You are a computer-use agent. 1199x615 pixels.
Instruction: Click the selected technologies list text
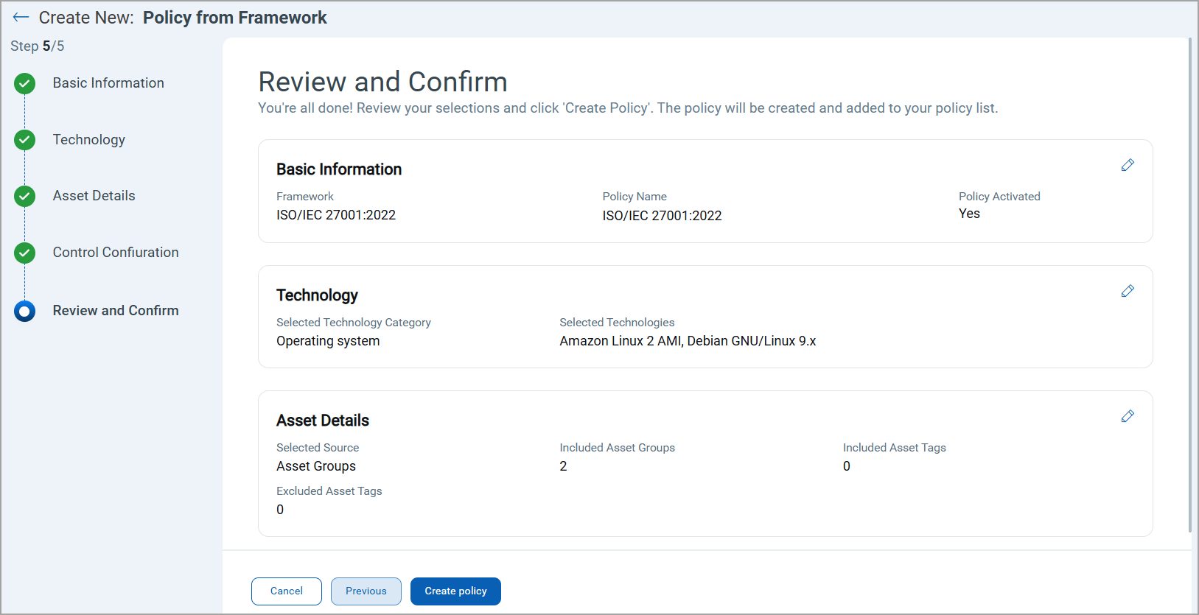point(687,341)
